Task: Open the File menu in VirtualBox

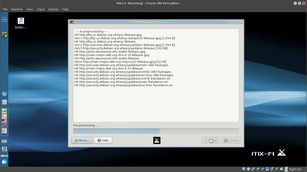Action: click(5, 10)
